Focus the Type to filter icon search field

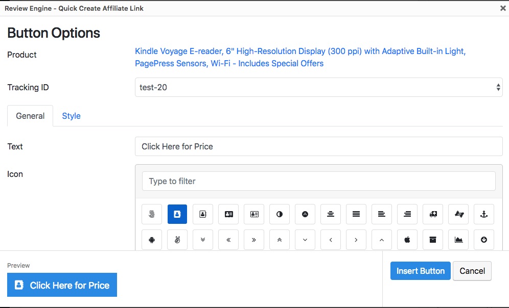(x=319, y=181)
